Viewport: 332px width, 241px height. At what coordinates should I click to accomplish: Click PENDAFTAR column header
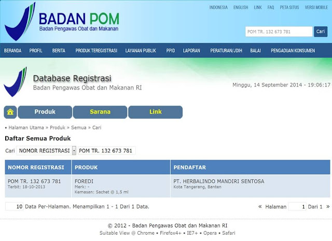click(x=250, y=167)
